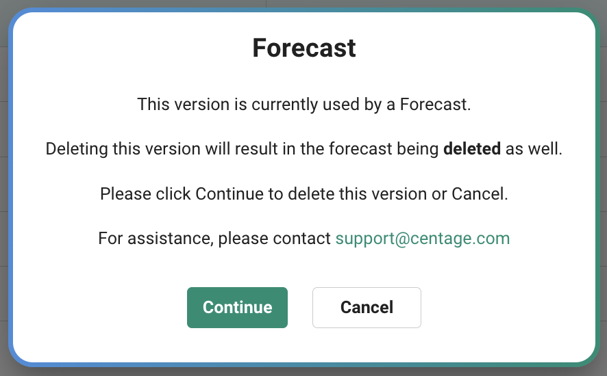The width and height of the screenshot is (607, 376).
Task: Dismiss the Forecast dialog via Cancel
Action: pos(367,308)
